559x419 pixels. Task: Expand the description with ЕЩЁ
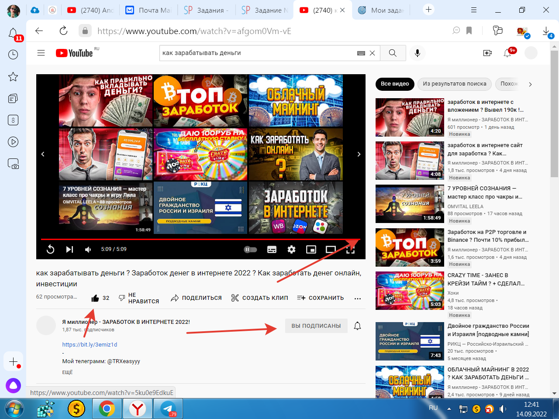pos(67,372)
